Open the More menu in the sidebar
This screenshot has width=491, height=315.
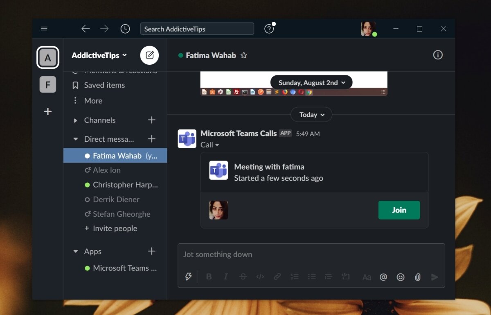click(x=93, y=100)
